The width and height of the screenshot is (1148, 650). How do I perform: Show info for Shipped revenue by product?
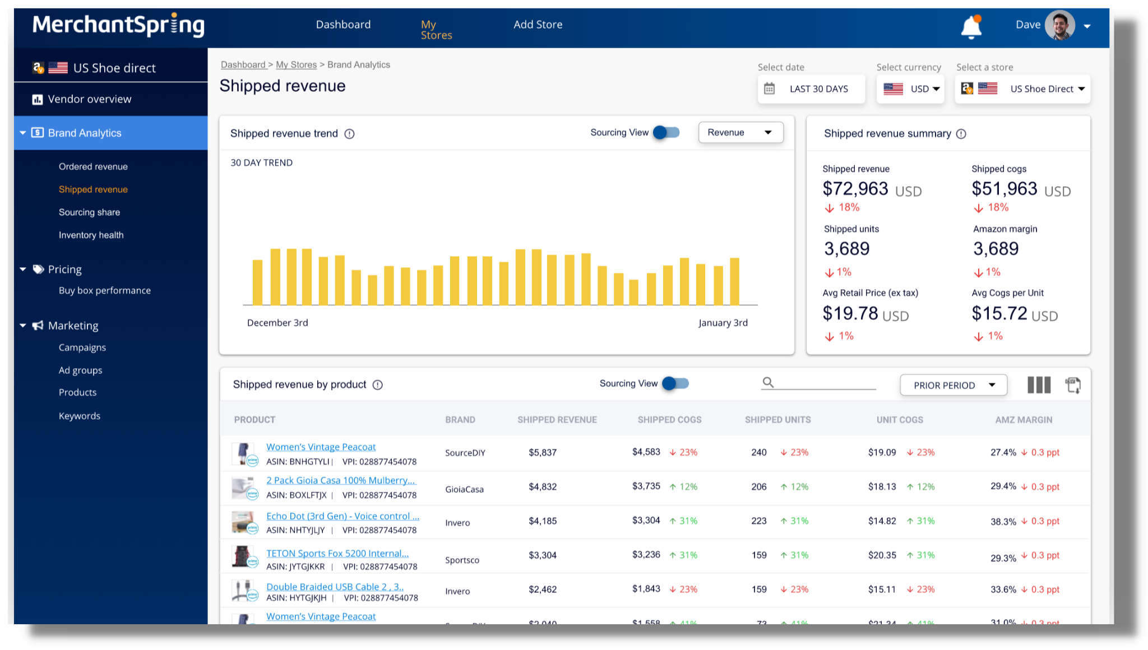(x=378, y=384)
